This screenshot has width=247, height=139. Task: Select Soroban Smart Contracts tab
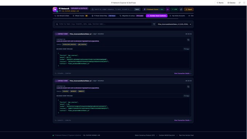pyautogui.click(x=157, y=16)
